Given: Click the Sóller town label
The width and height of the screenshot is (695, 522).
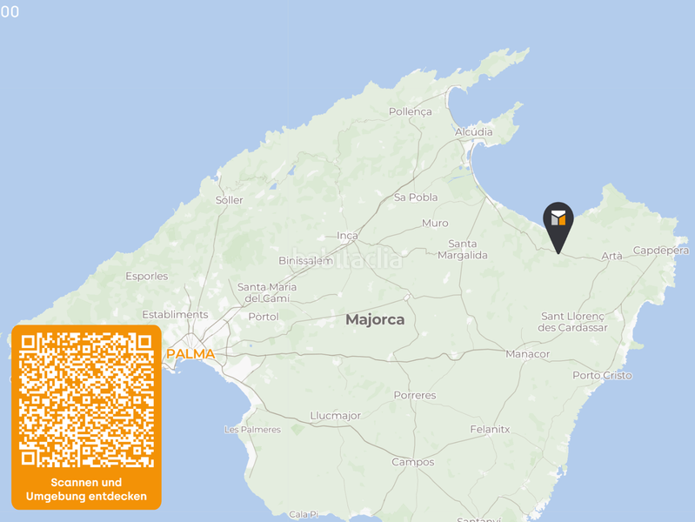Looking at the screenshot, I should [229, 200].
